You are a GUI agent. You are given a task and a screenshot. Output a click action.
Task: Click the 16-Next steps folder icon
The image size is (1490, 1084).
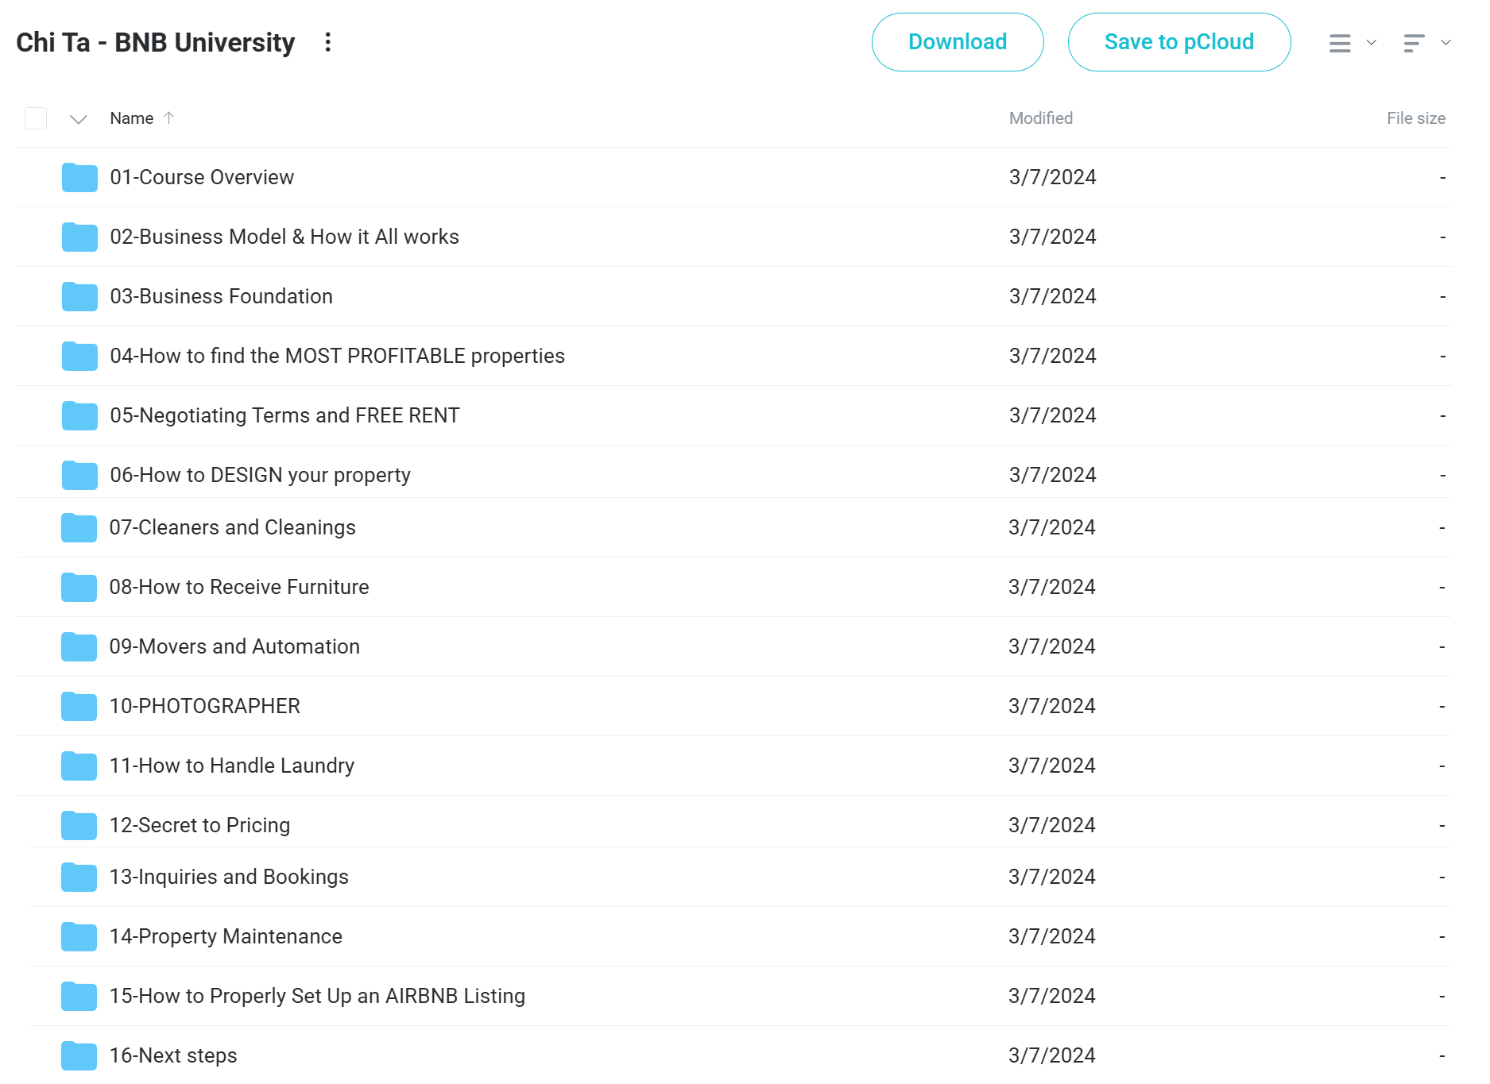tap(79, 1056)
